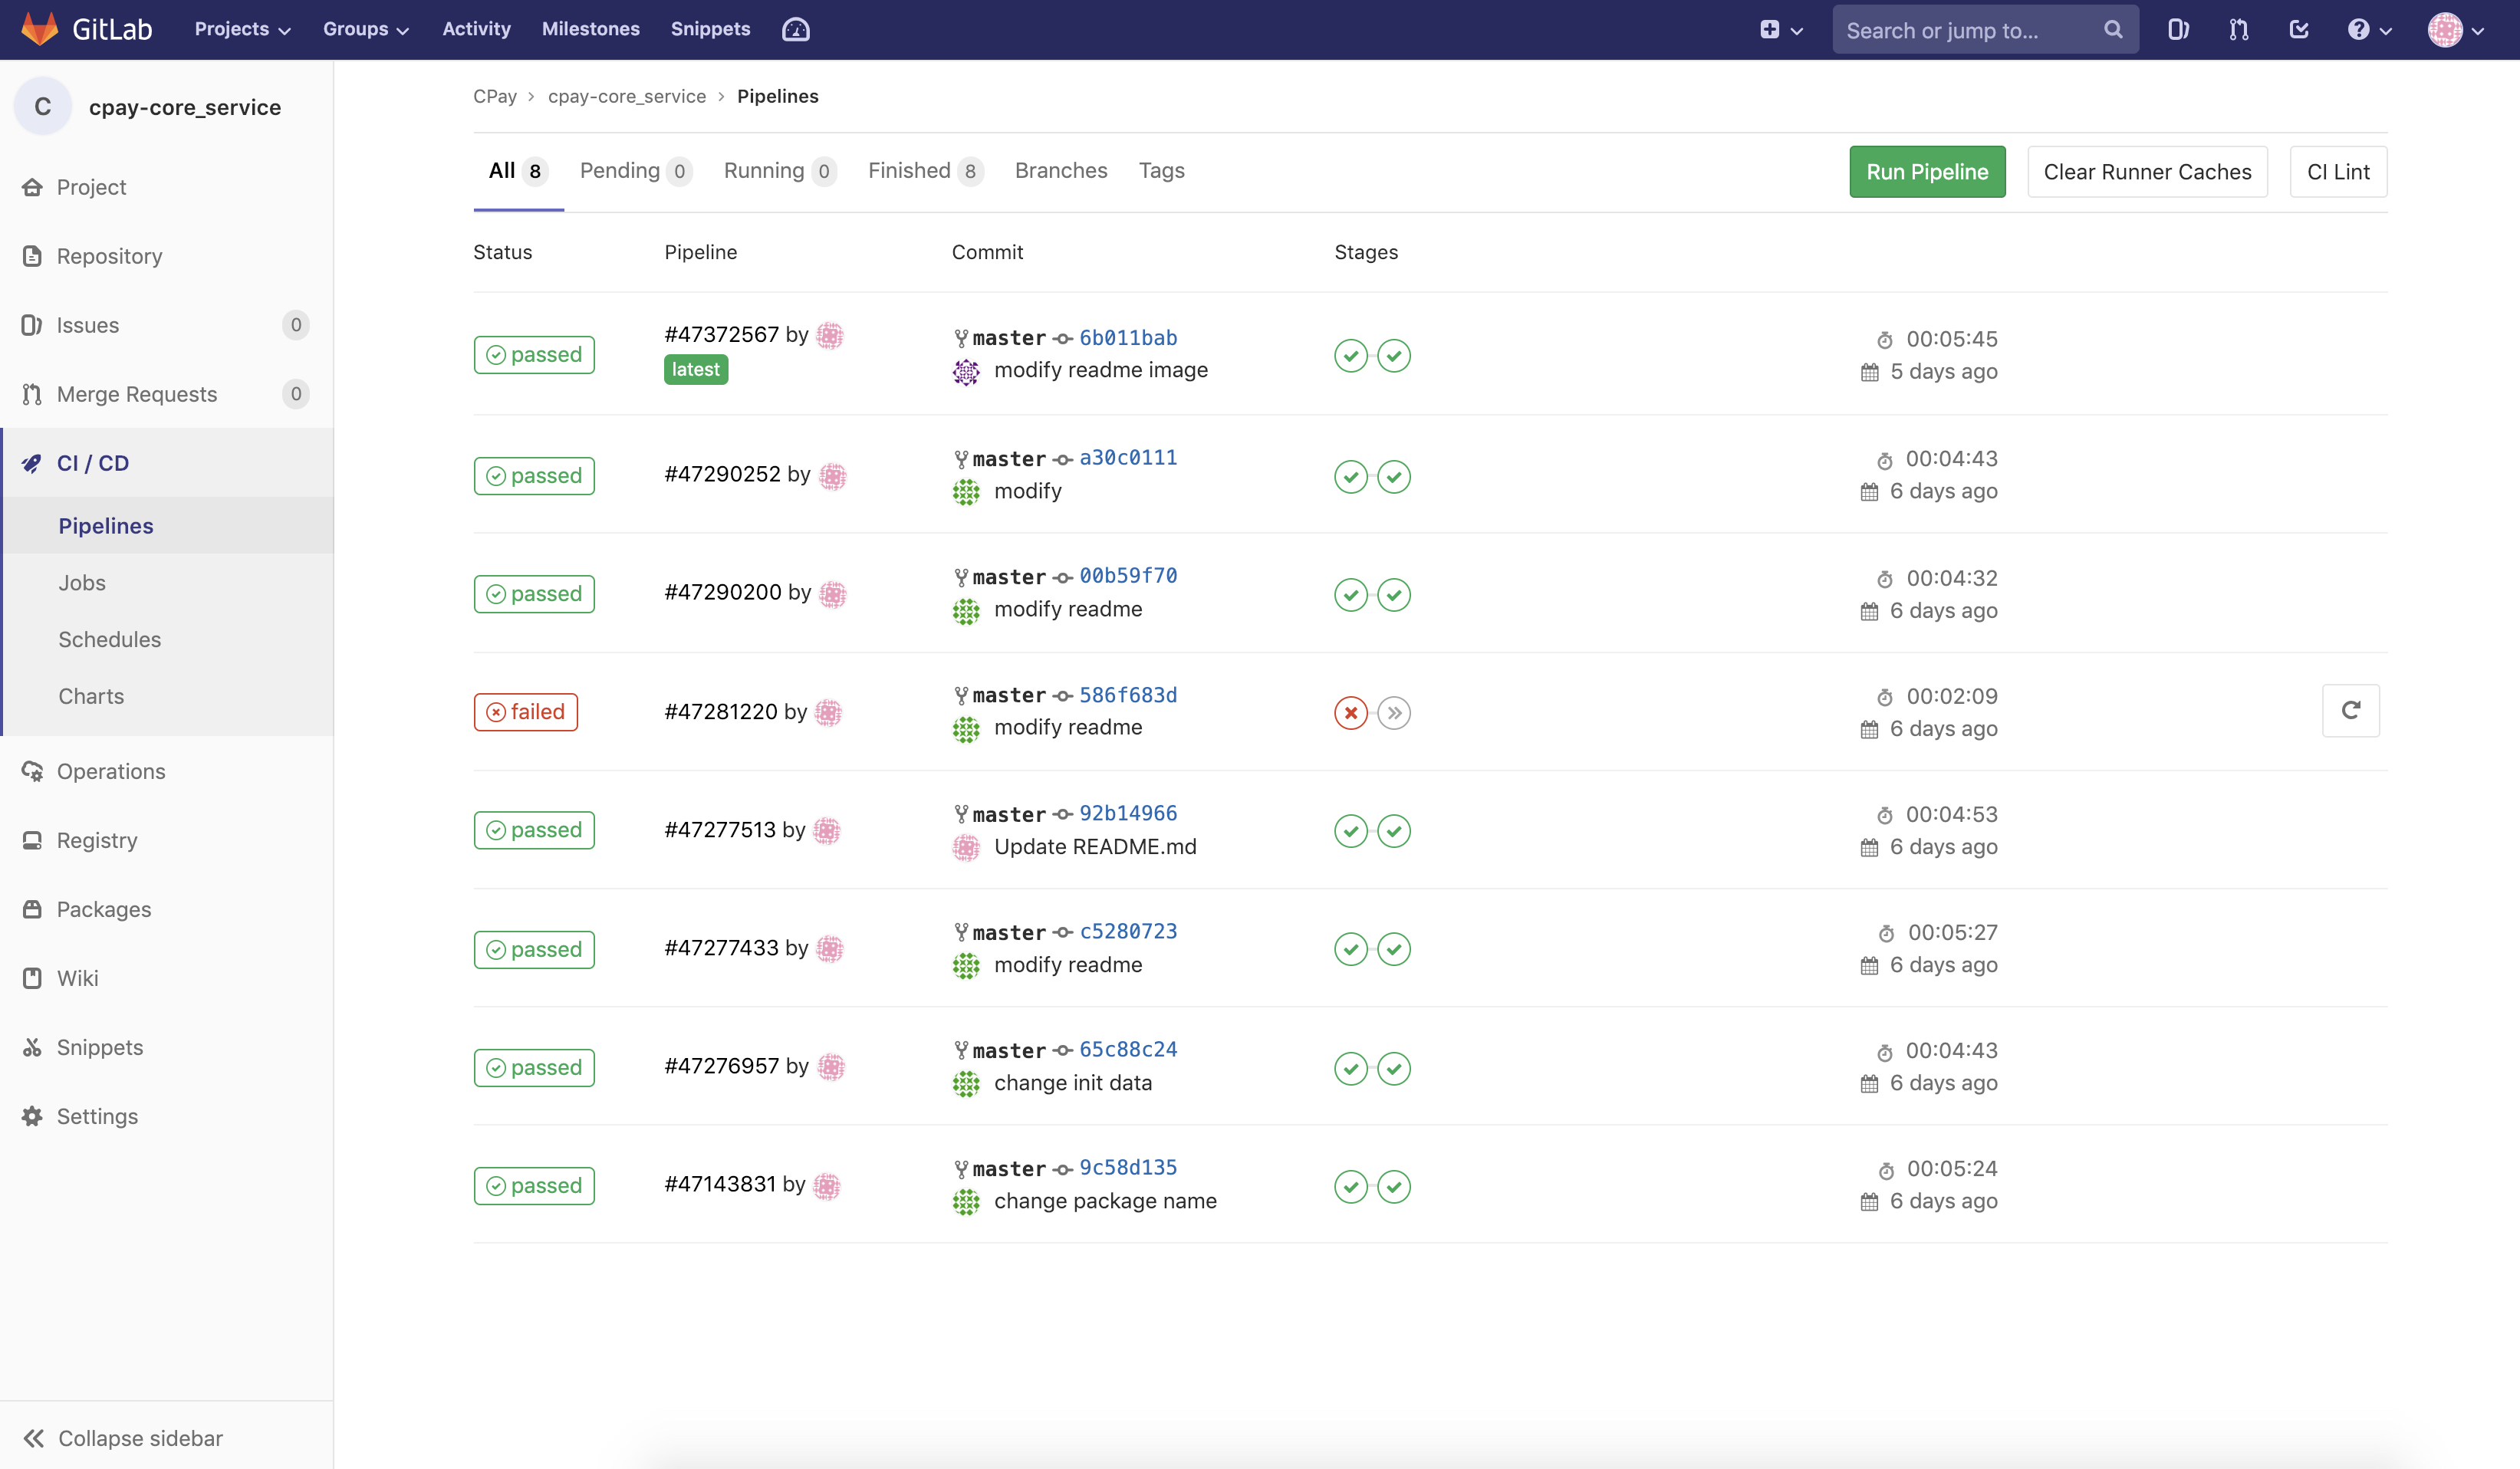
Task: Open the failed stage icon for 586f683d
Action: pos(1350,713)
